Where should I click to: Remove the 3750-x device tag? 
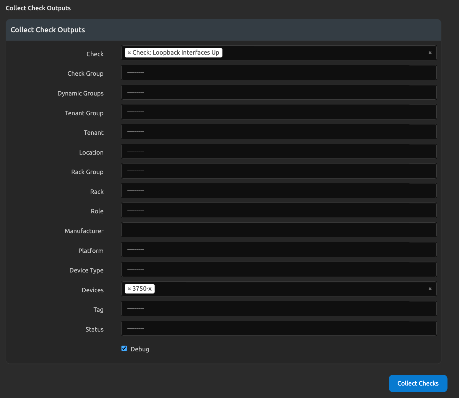point(129,289)
